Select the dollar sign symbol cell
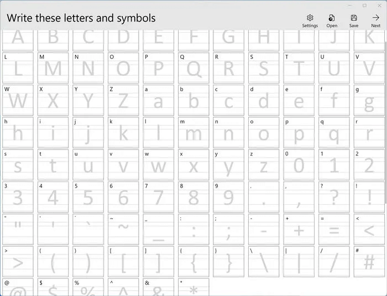Image resolution: width=387 pixels, height=296 pixels. pyautogui.click(x=53, y=287)
